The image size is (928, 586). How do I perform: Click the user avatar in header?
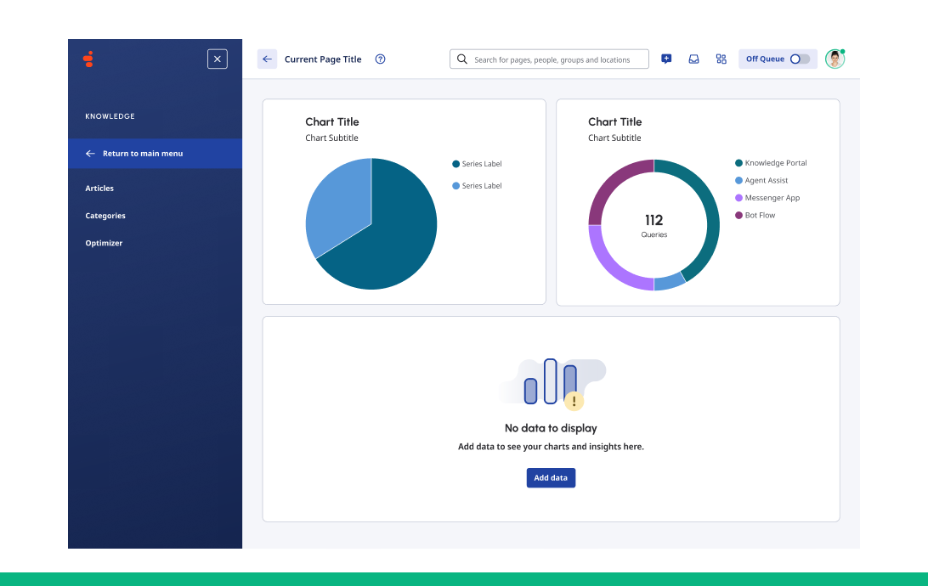click(x=835, y=59)
